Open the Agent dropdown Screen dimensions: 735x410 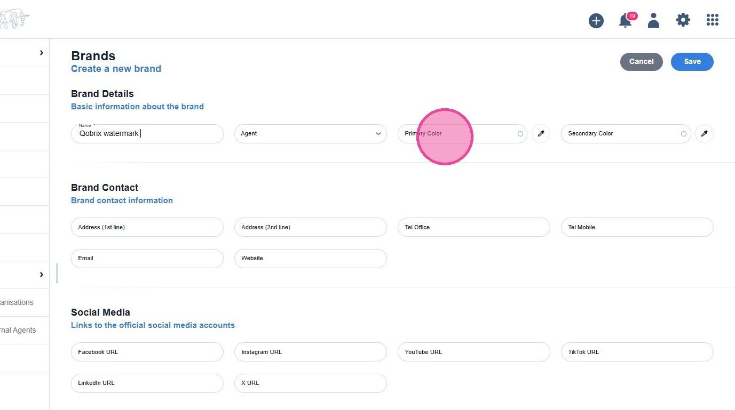pyautogui.click(x=311, y=134)
